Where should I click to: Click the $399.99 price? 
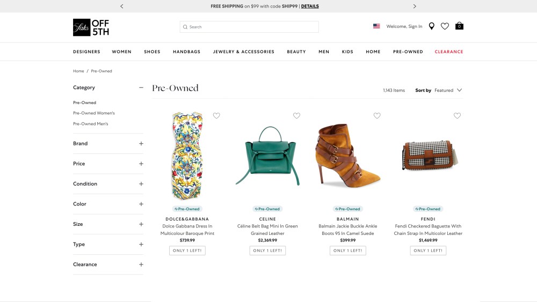click(347, 240)
